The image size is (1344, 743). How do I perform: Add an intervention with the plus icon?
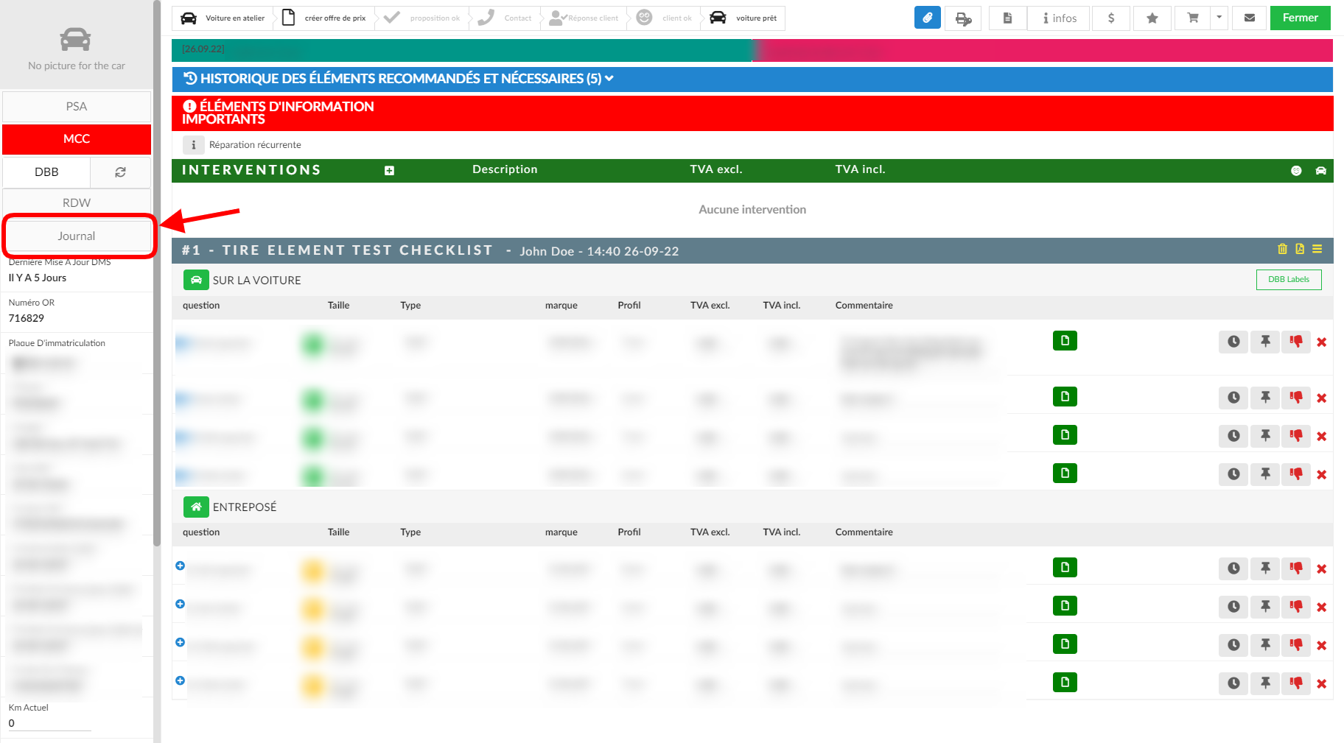[389, 171]
